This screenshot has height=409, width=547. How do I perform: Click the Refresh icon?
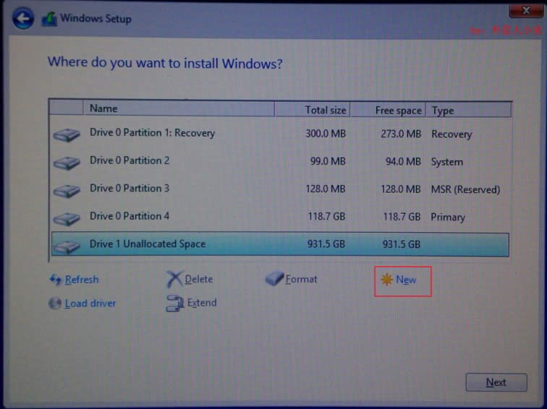coord(55,280)
